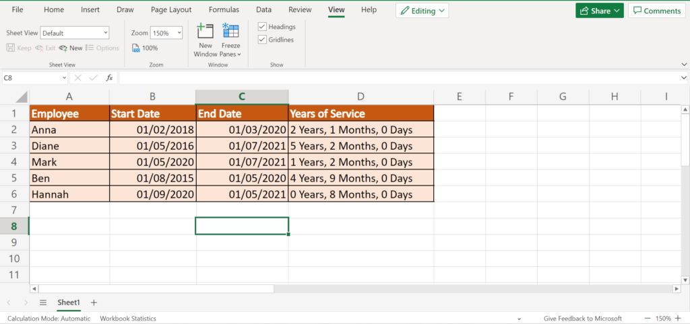The width and height of the screenshot is (690, 324).
Task: Create a New sheet view
Action: click(71, 48)
